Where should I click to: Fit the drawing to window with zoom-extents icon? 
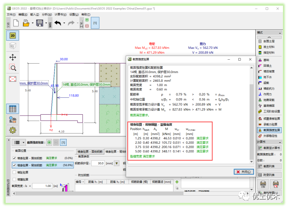pos(13,79)
